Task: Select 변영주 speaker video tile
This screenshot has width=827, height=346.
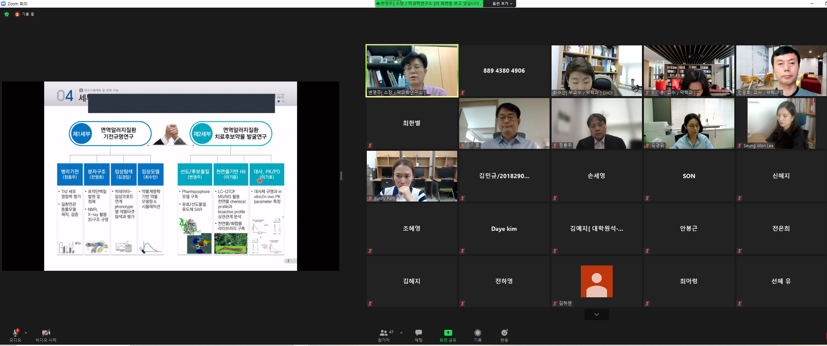Action: (x=412, y=71)
